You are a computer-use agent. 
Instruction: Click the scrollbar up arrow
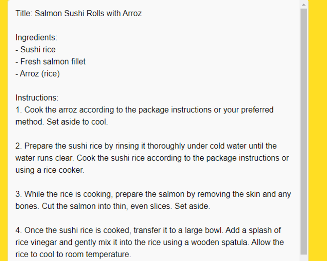(304, 4)
